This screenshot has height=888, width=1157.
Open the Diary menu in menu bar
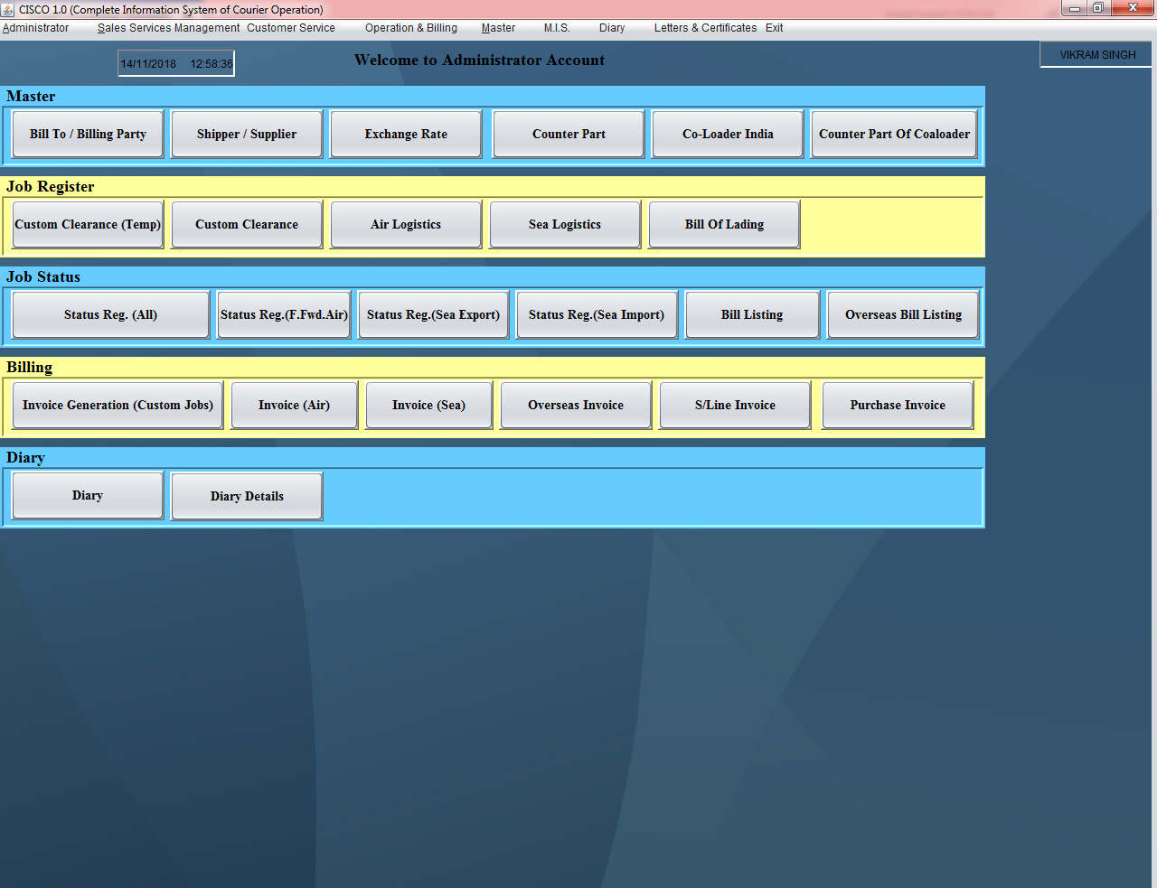(612, 28)
